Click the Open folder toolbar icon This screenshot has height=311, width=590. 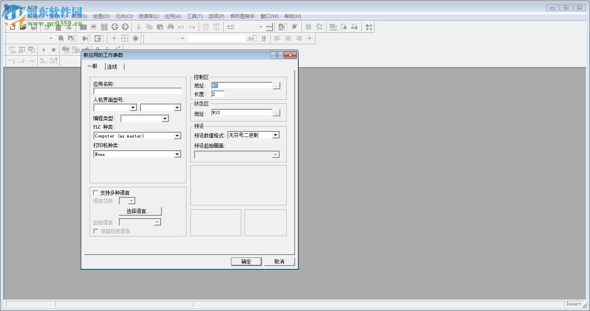(23, 27)
